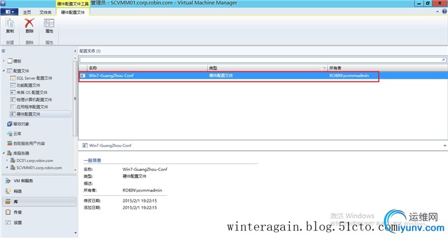Image resolution: width=448 pixels, height=238 pixels.
Task: Expand the DC01.corp.robin.com node arrow
Action: [x=7, y=160]
